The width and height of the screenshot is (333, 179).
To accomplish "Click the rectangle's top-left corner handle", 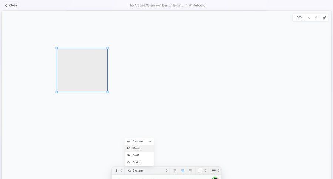I will click(x=57, y=48).
